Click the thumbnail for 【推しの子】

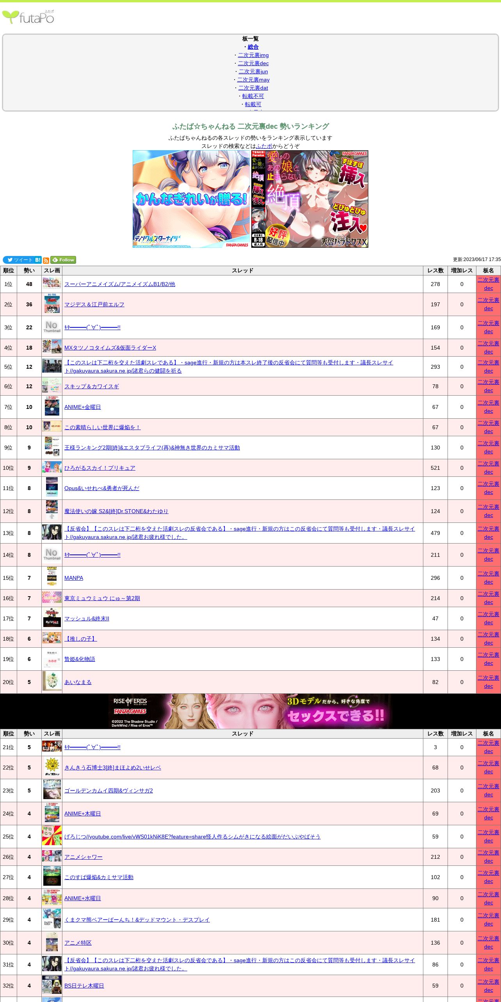coord(52,638)
